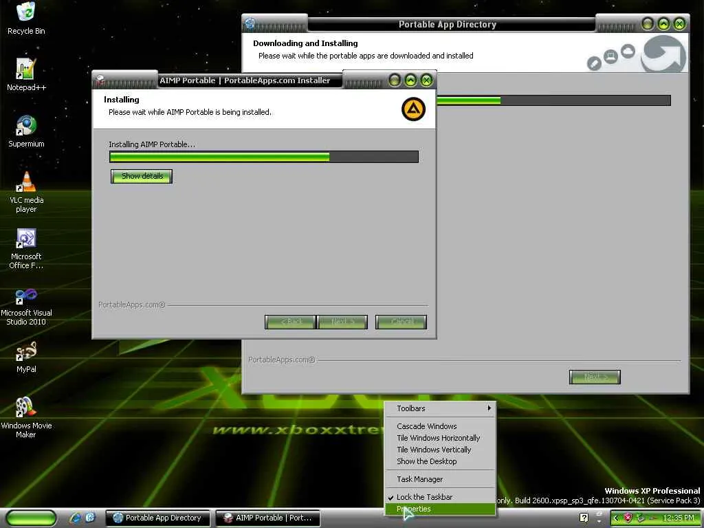This screenshot has width=704, height=528.
Task: Choose Tile Windows Vertically
Action: (x=441, y=450)
